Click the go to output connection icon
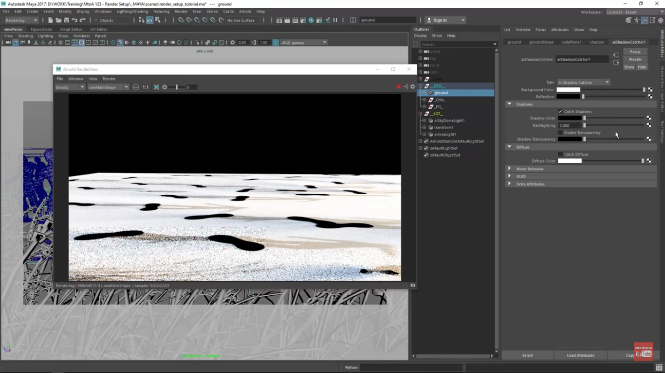 pos(616,63)
